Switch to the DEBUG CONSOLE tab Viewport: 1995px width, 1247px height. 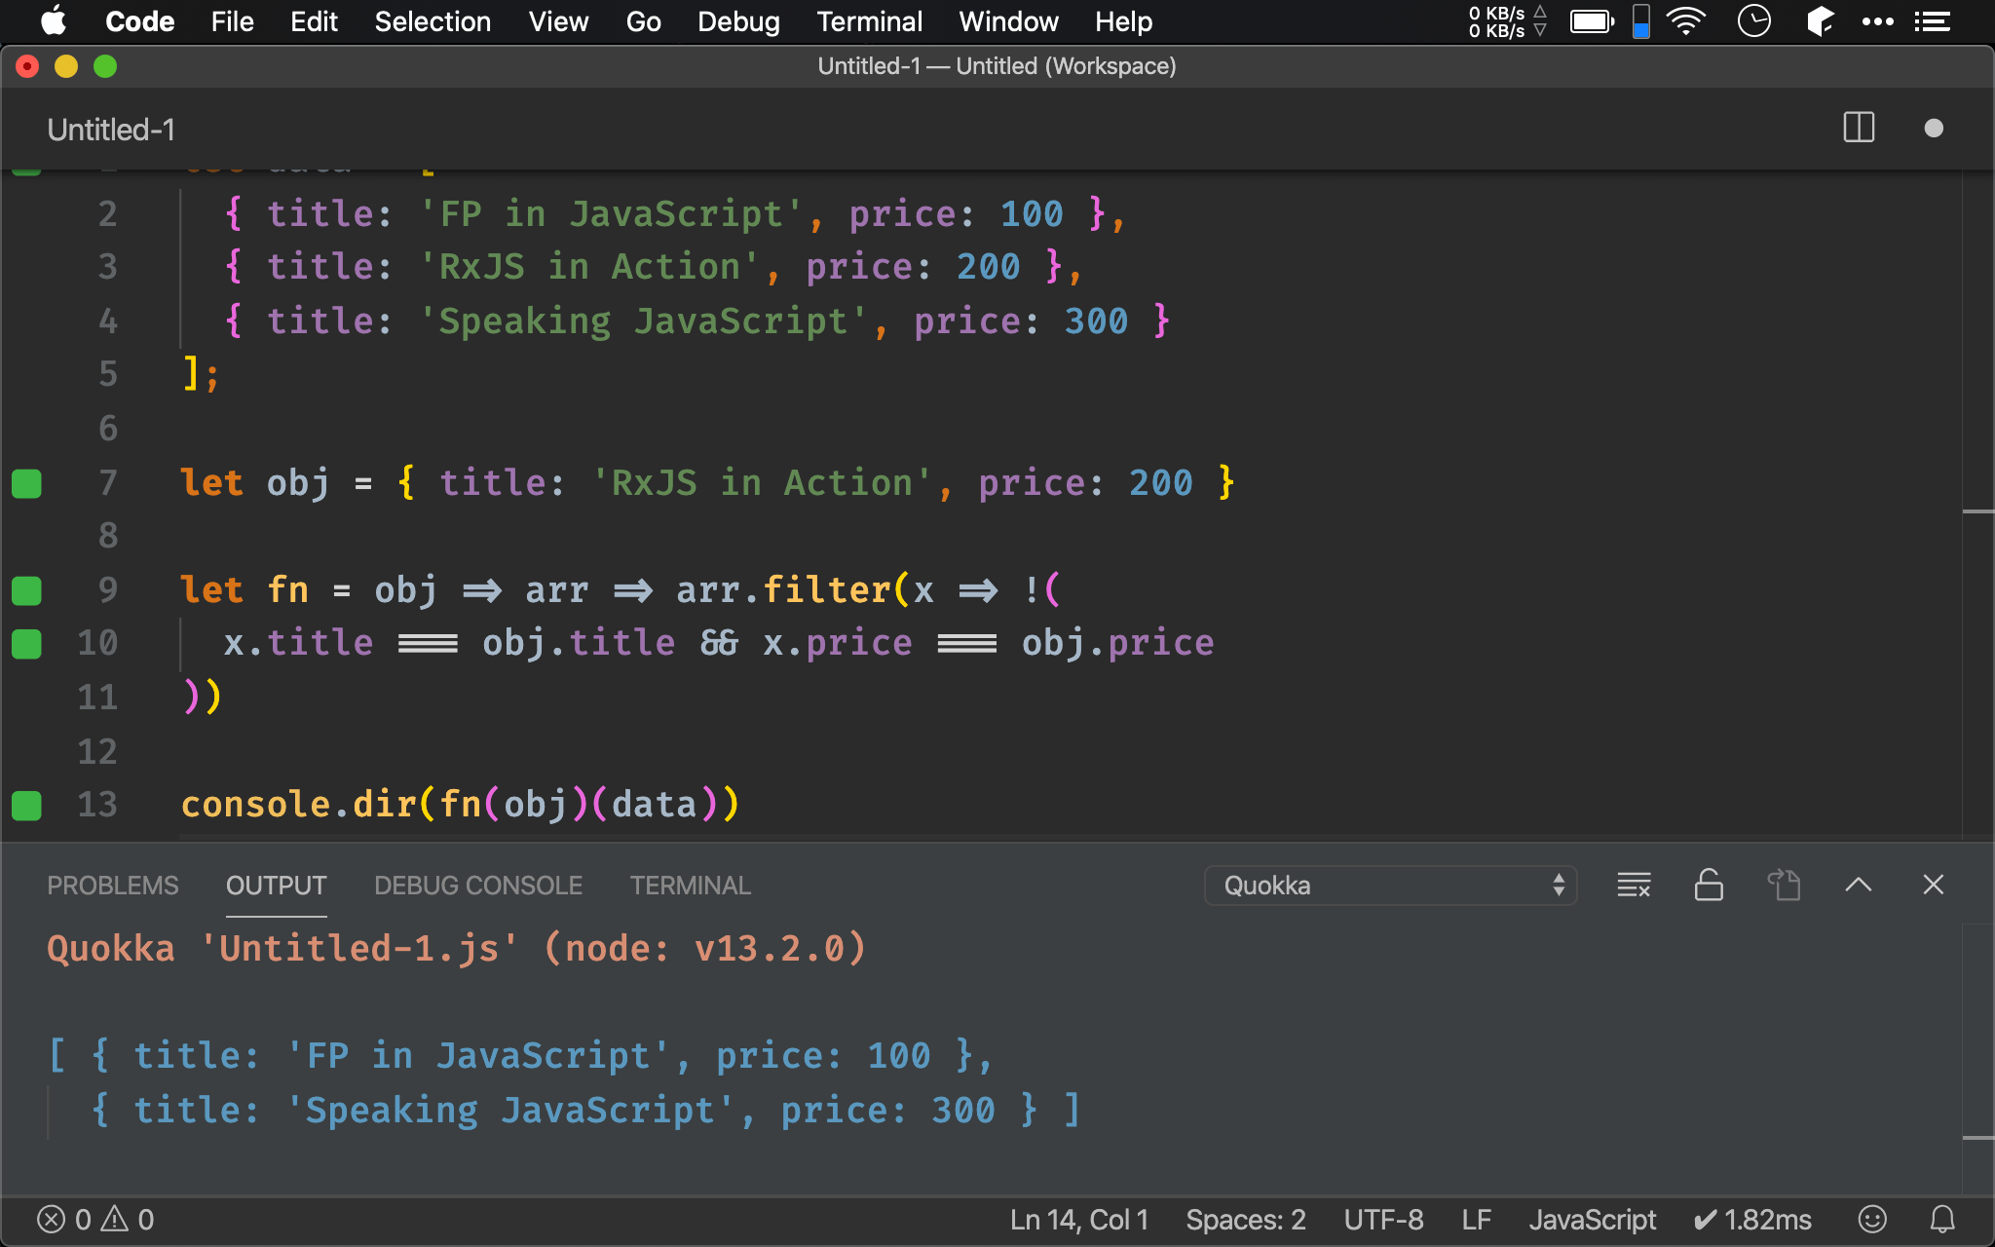point(478,885)
